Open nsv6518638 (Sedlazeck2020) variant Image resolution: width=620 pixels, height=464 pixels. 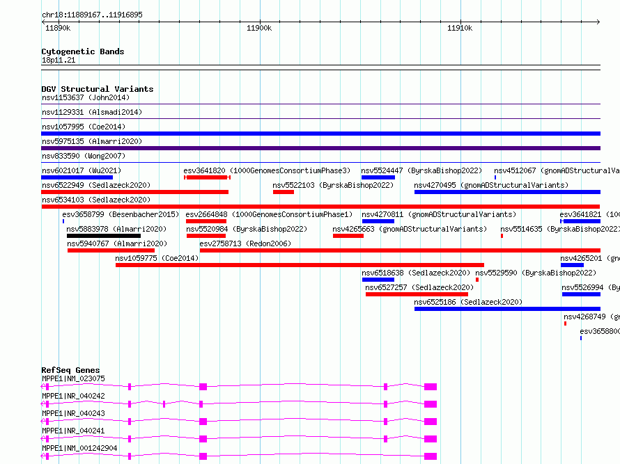[416, 273]
